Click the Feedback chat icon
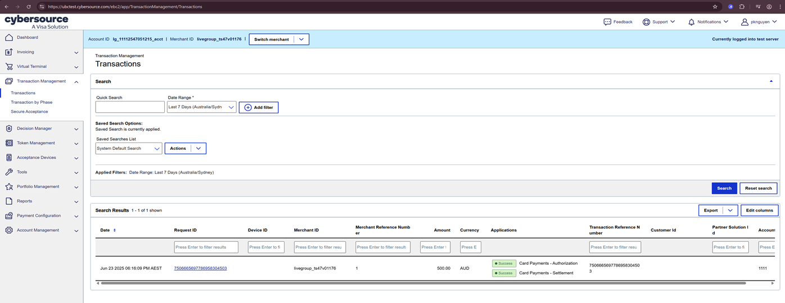Viewport: 785px width, 303px height. (607, 22)
